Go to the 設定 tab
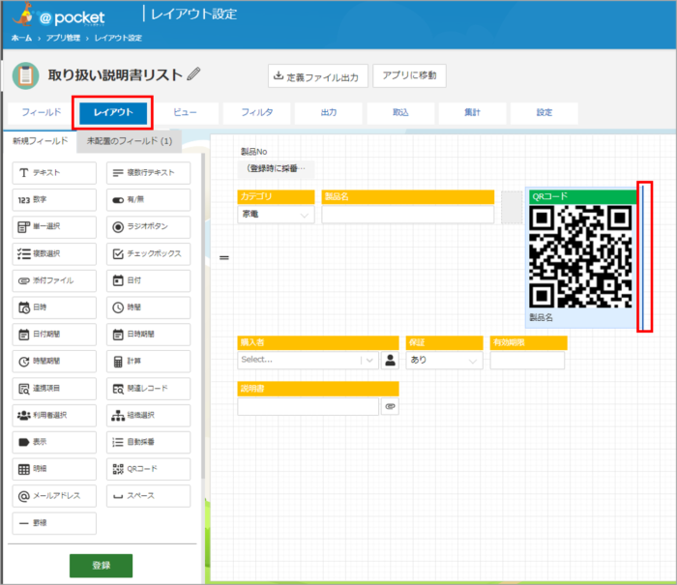 point(544,113)
